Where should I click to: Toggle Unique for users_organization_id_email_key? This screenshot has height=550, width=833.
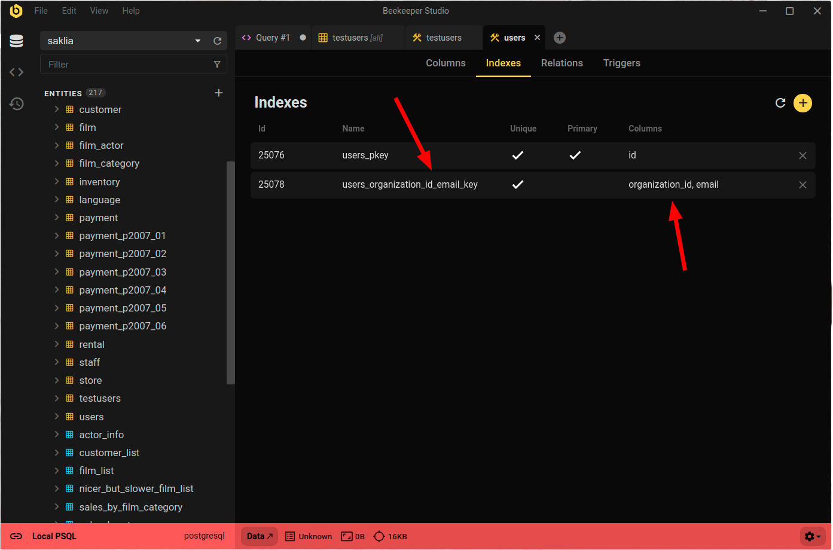point(518,185)
